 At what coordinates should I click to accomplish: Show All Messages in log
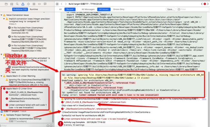[x=88, y=9]
